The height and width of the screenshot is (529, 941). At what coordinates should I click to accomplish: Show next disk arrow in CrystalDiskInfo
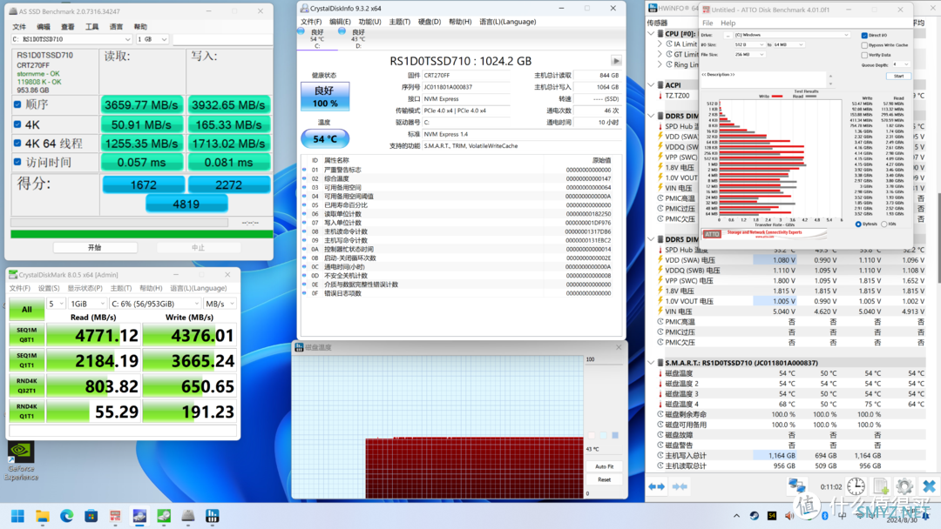tap(616, 61)
